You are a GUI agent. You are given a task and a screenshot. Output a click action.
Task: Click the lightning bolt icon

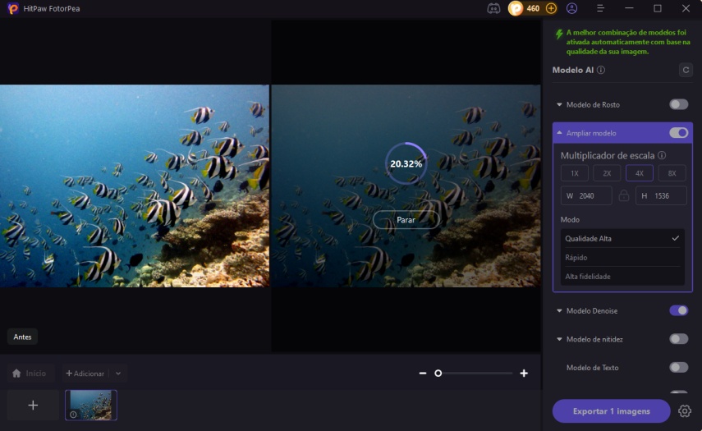(559, 34)
